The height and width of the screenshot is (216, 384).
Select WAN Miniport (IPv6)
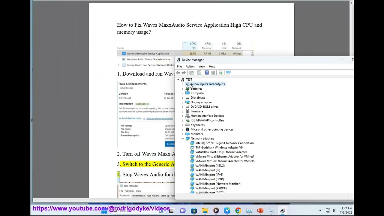click(x=209, y=175)
